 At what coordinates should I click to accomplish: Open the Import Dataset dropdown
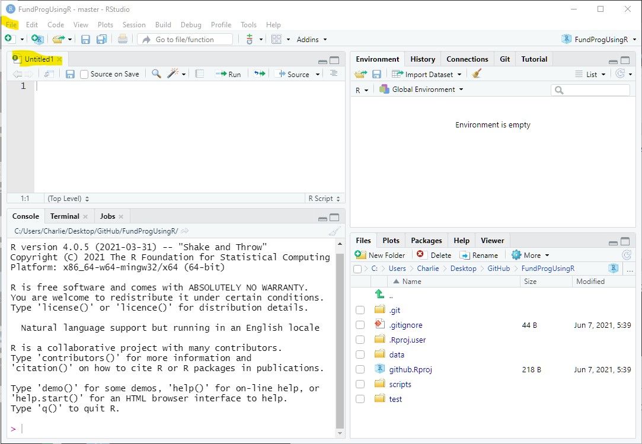click(x=427, y=74)
